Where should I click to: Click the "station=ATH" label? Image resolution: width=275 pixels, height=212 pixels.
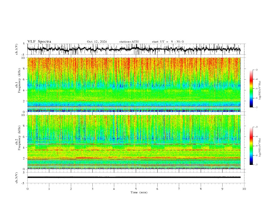click(x=129, y=42)
